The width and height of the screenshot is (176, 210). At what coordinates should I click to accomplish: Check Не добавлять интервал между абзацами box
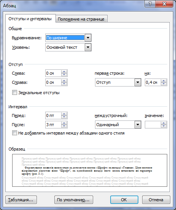pyautogui.click(x=14, y=133)
